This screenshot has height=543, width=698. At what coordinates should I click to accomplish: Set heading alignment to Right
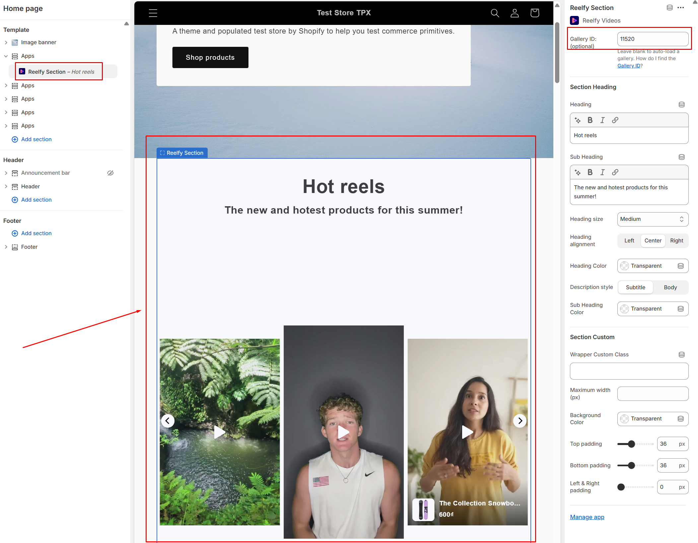[x=676, y=241]
